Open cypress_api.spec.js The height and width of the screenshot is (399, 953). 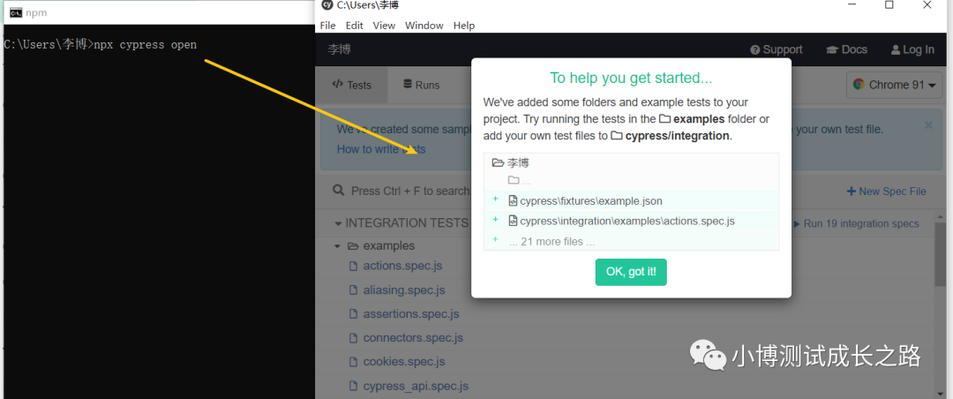click(x=416, y=387)
